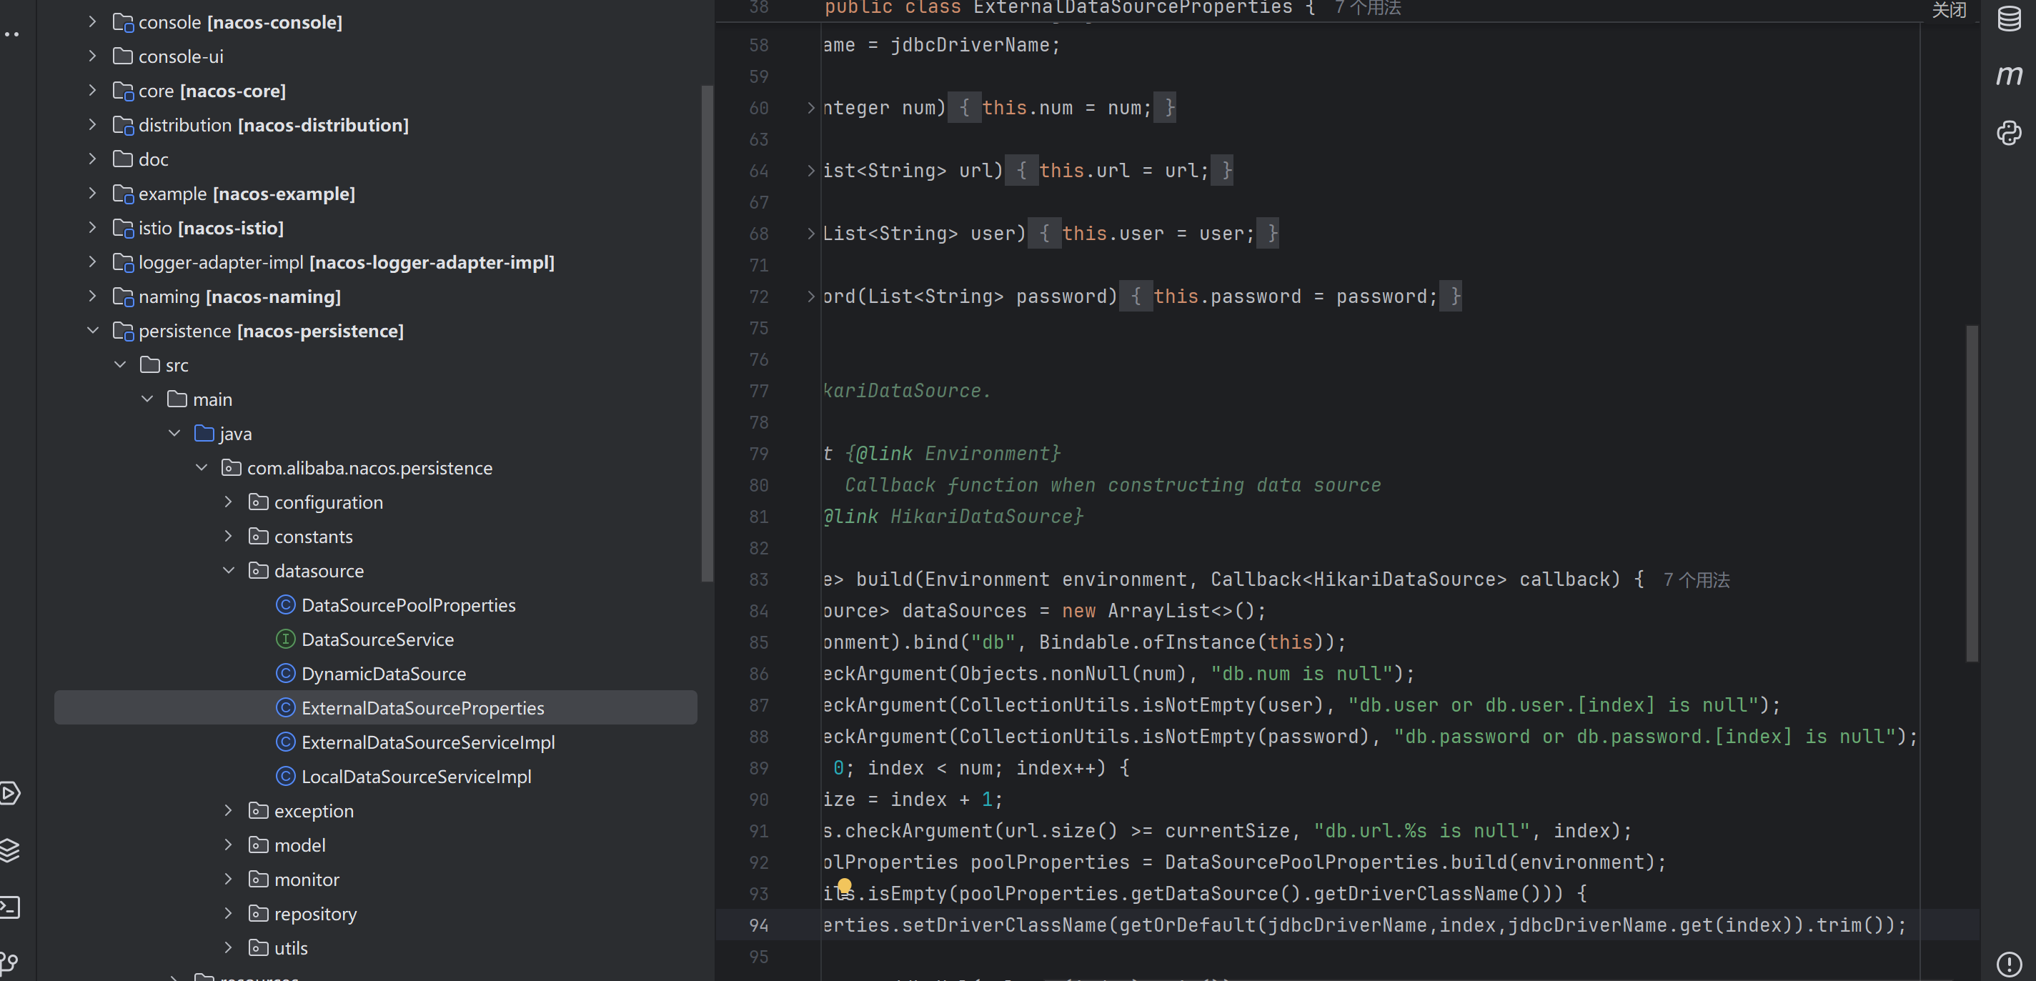Expand the naming module folder
Screen dimensions: 2036x981
click(92, 297)
